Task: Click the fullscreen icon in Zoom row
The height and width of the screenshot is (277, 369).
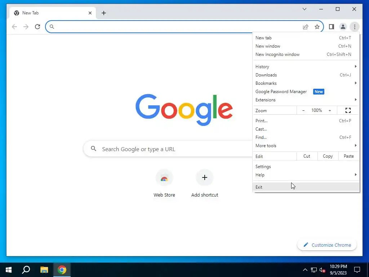Action: (x=348, y=110)
